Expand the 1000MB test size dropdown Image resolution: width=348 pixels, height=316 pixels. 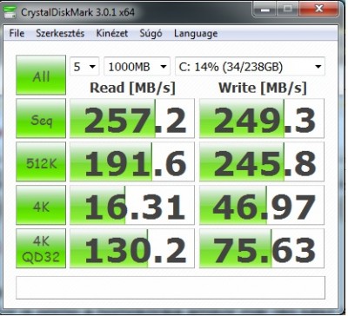137,67
